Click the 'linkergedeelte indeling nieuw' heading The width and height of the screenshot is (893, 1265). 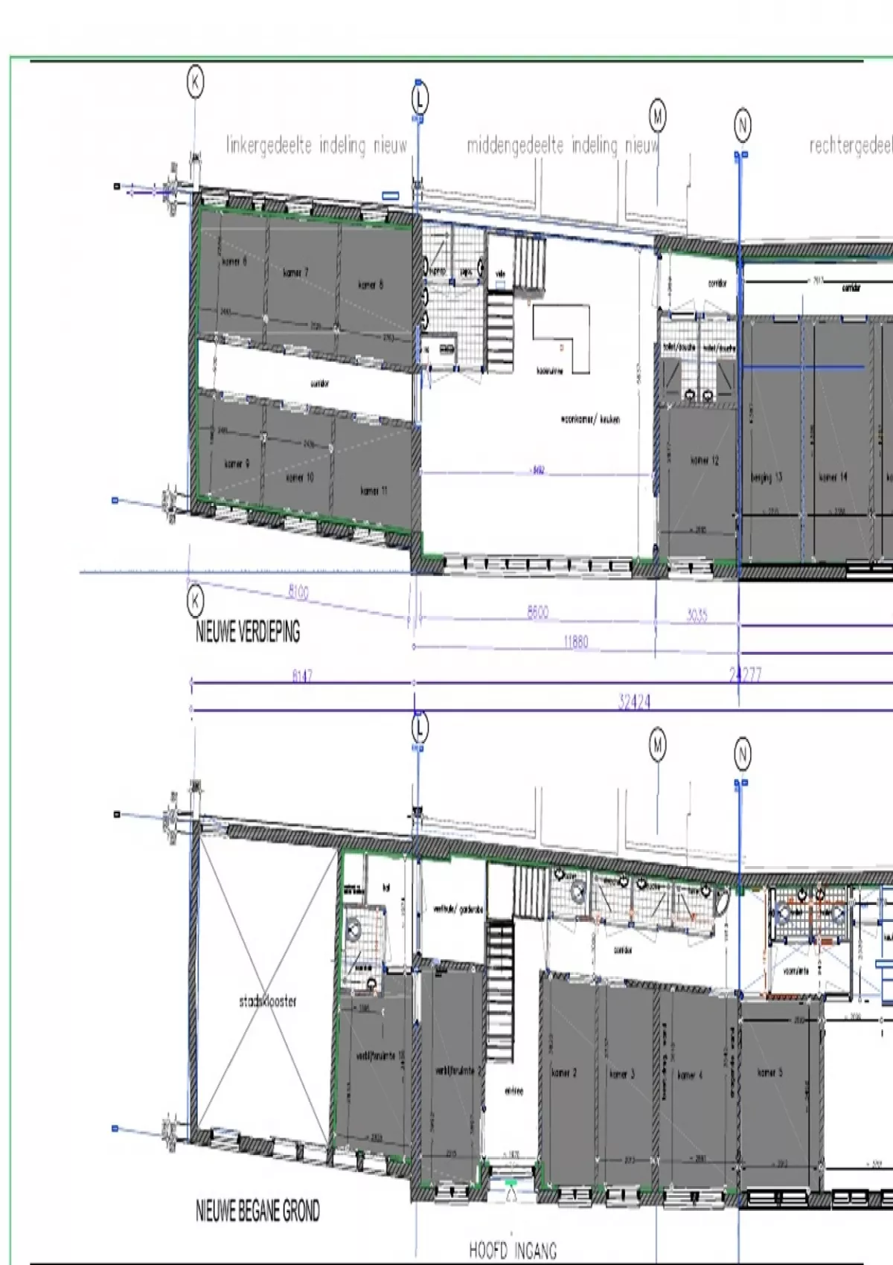(x=316, y=145)
